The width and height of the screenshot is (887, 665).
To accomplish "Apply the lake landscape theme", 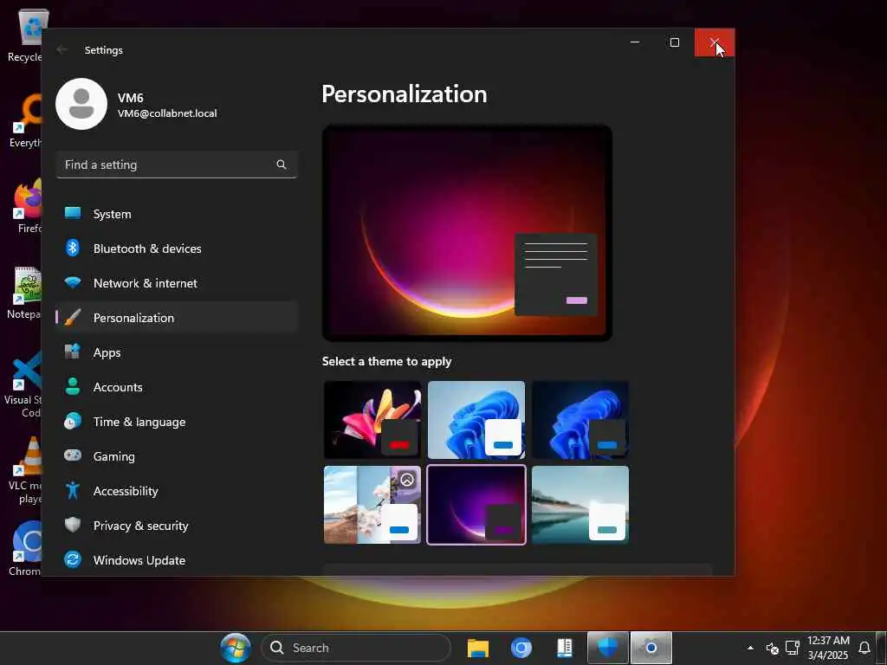I will 580,505.
